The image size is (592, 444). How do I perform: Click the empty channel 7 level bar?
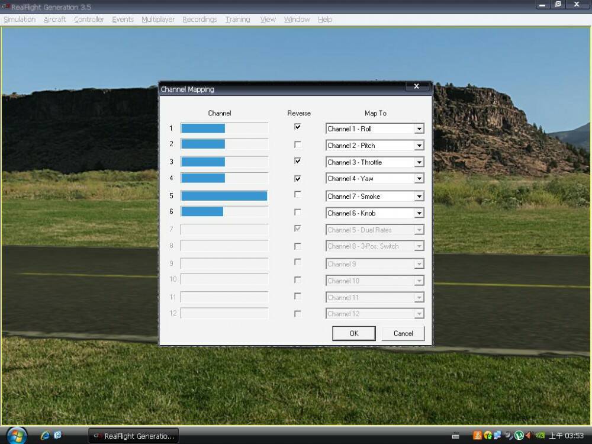[x=224, y=230]
